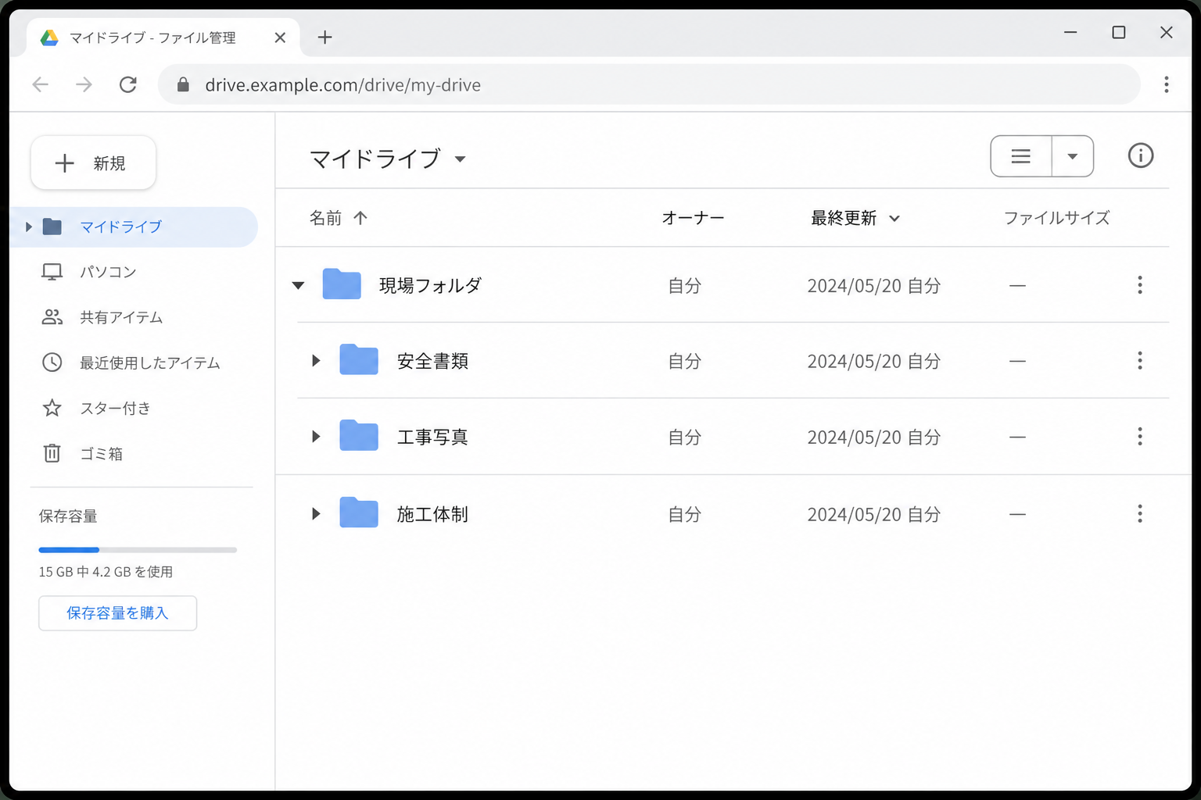1201x800 pixels.
Task: Open the 新規 (New) button
Action: tap(93, 162)
